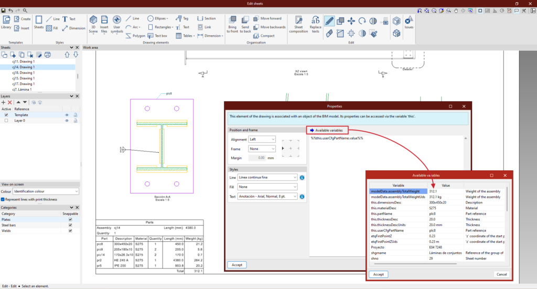Image resolution: width=537 pixels, height=289 pixels.
Task: Open the Issues panel icon
Action: tap(409, 21)
